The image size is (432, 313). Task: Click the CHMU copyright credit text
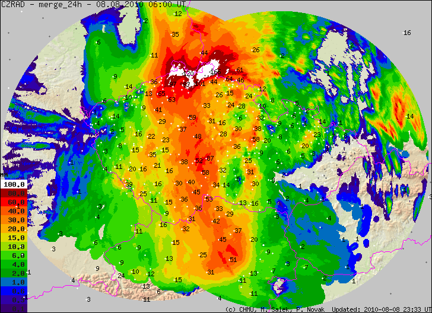275,309
